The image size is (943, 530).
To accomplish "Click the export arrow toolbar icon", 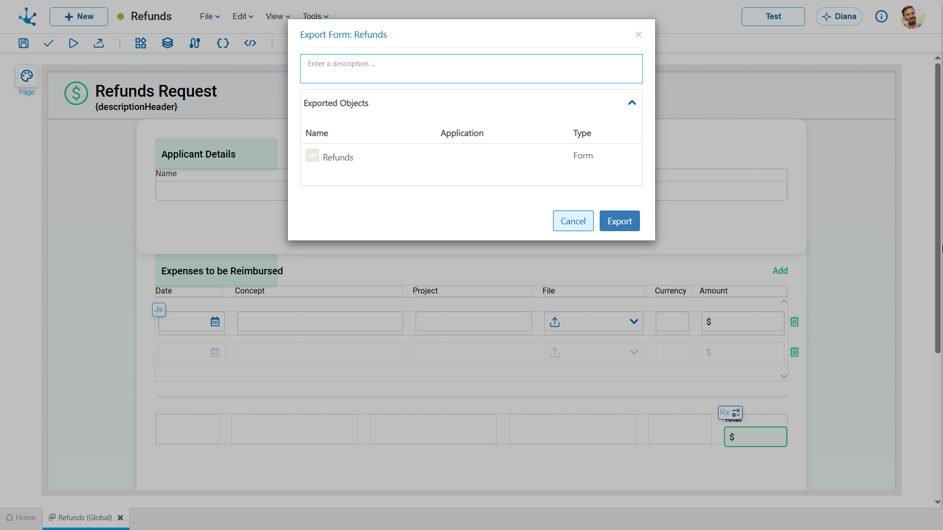I will [x=99, y=43].
